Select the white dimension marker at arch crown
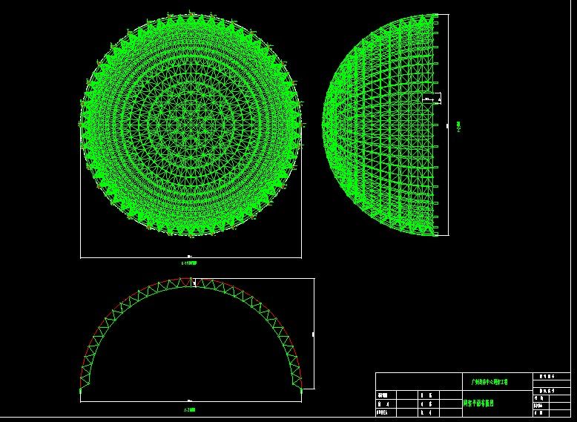Image resolution: width=577 pixels, height=422 pixels. (192, 283)
